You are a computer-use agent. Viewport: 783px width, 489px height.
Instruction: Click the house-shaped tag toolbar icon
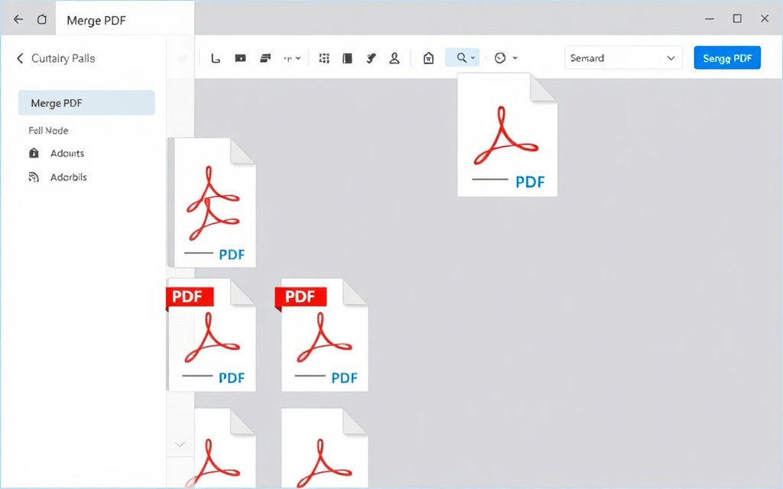[x=428, y=58]
